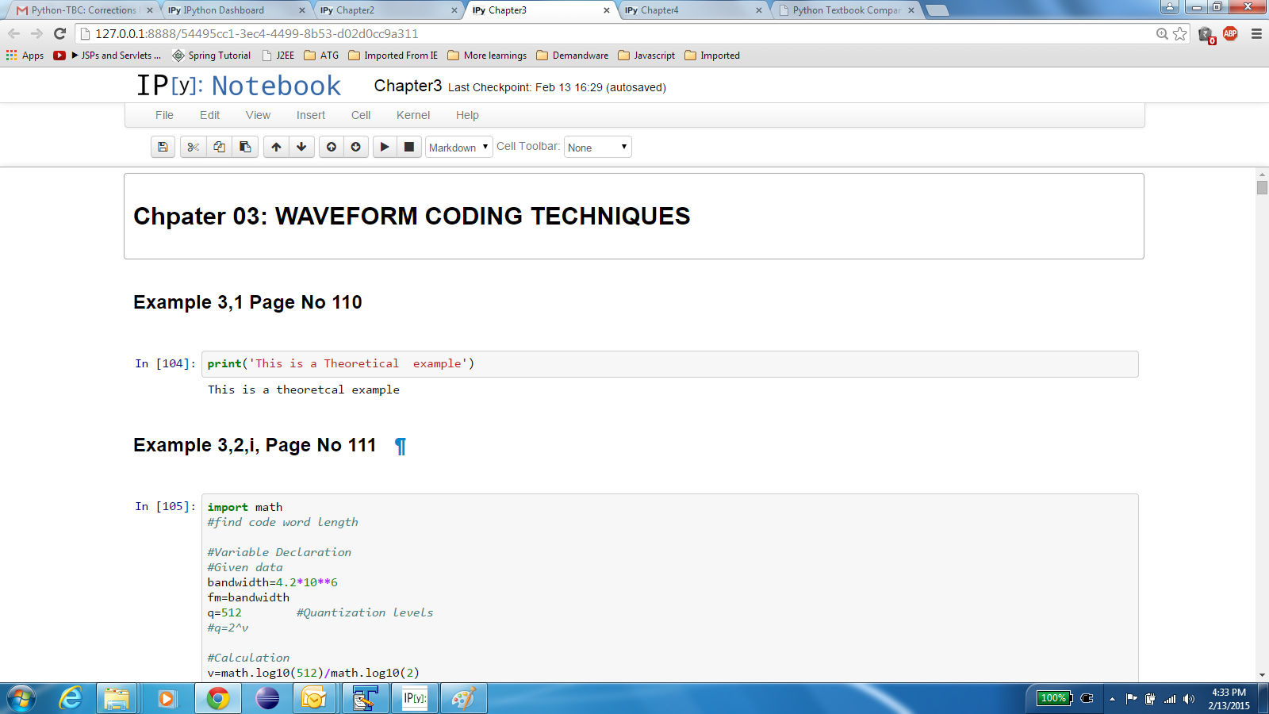Insert a cell below with the circled down arrow
Image resolution: width=1269 pixels, height=714 pixels.
click(x=356, y=147)
